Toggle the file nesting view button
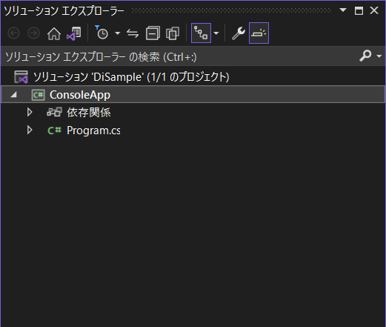This screenshot has height=327, width=386. (201, 33)
